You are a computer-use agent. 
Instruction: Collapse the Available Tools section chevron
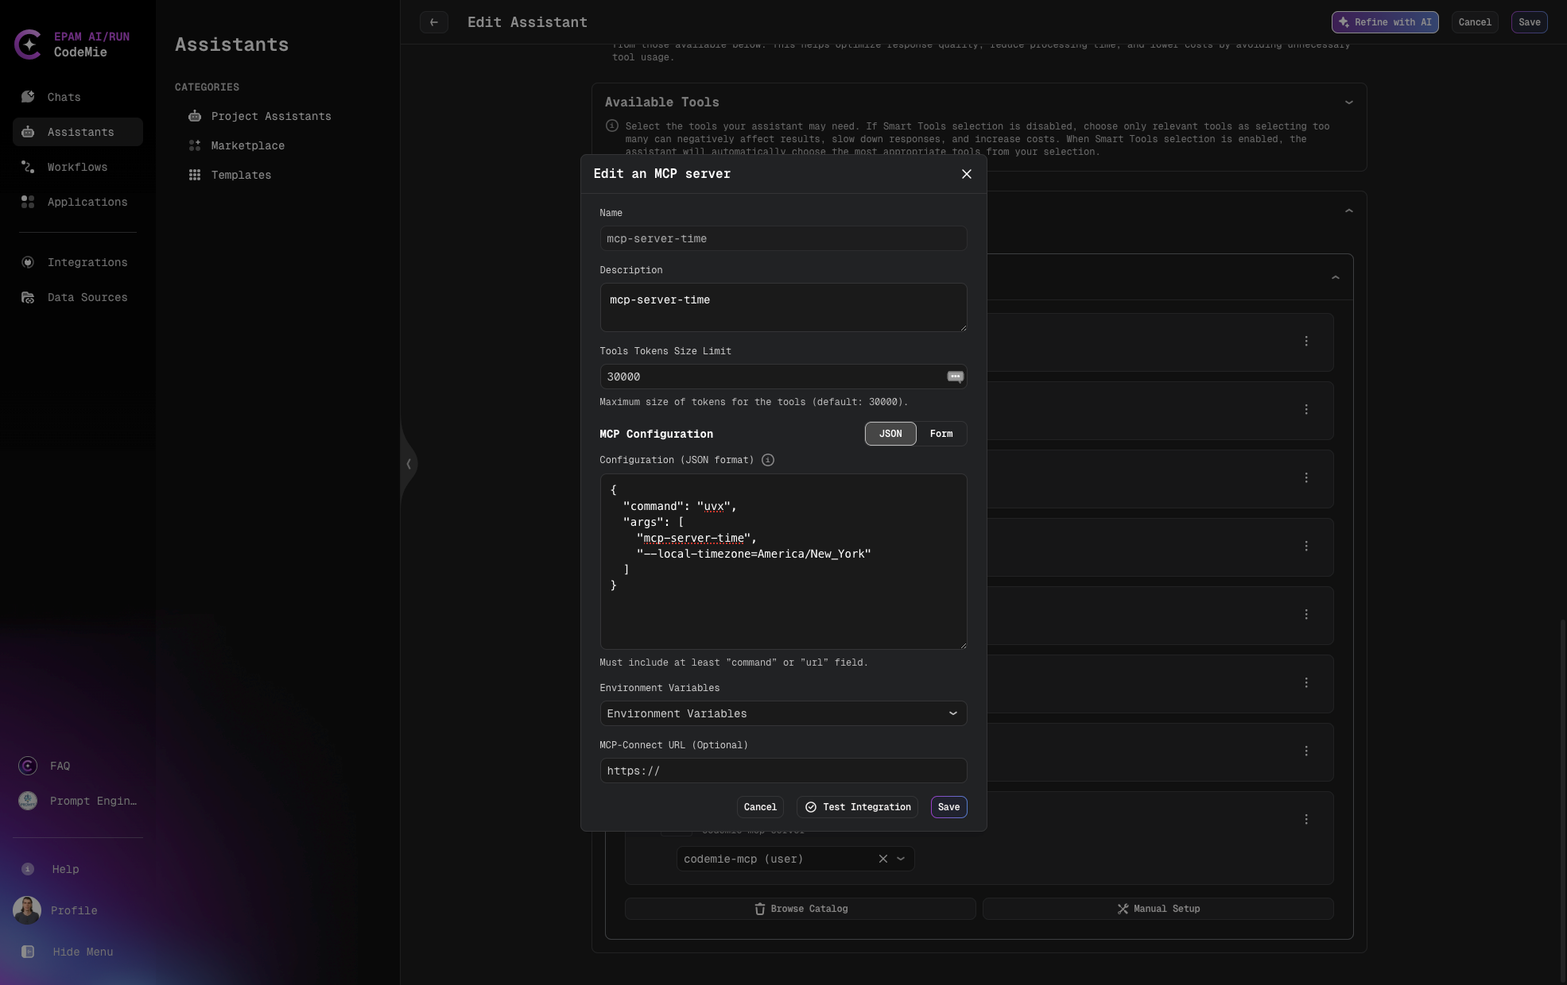pyautogui.click(x=1348, y=102)
